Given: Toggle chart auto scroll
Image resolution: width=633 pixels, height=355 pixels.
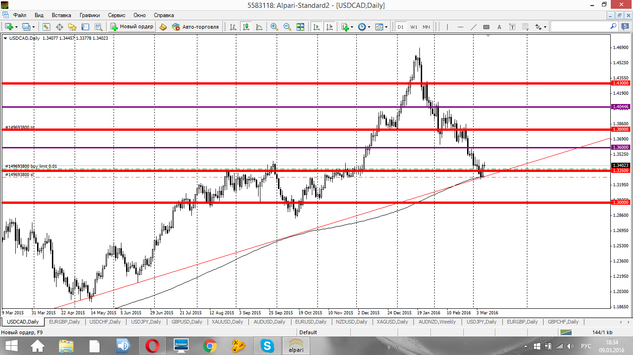Looking at the screenshot, I should click(316, 27).
